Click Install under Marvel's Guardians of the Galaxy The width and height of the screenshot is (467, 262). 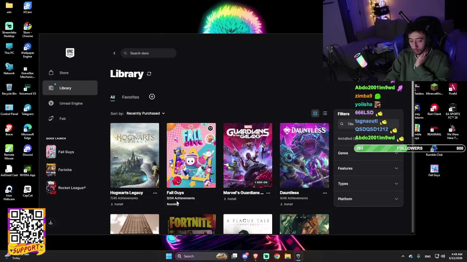[x=230, y=199]
